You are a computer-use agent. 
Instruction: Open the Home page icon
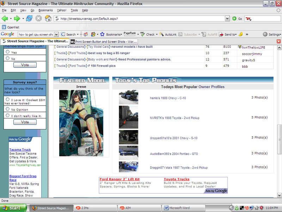48,18
